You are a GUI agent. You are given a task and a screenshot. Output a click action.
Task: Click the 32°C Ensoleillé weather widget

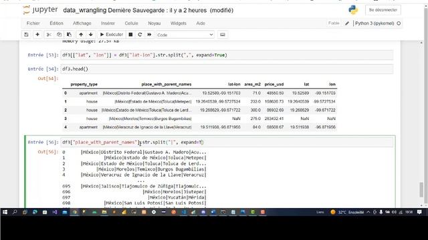coord(347,212)
